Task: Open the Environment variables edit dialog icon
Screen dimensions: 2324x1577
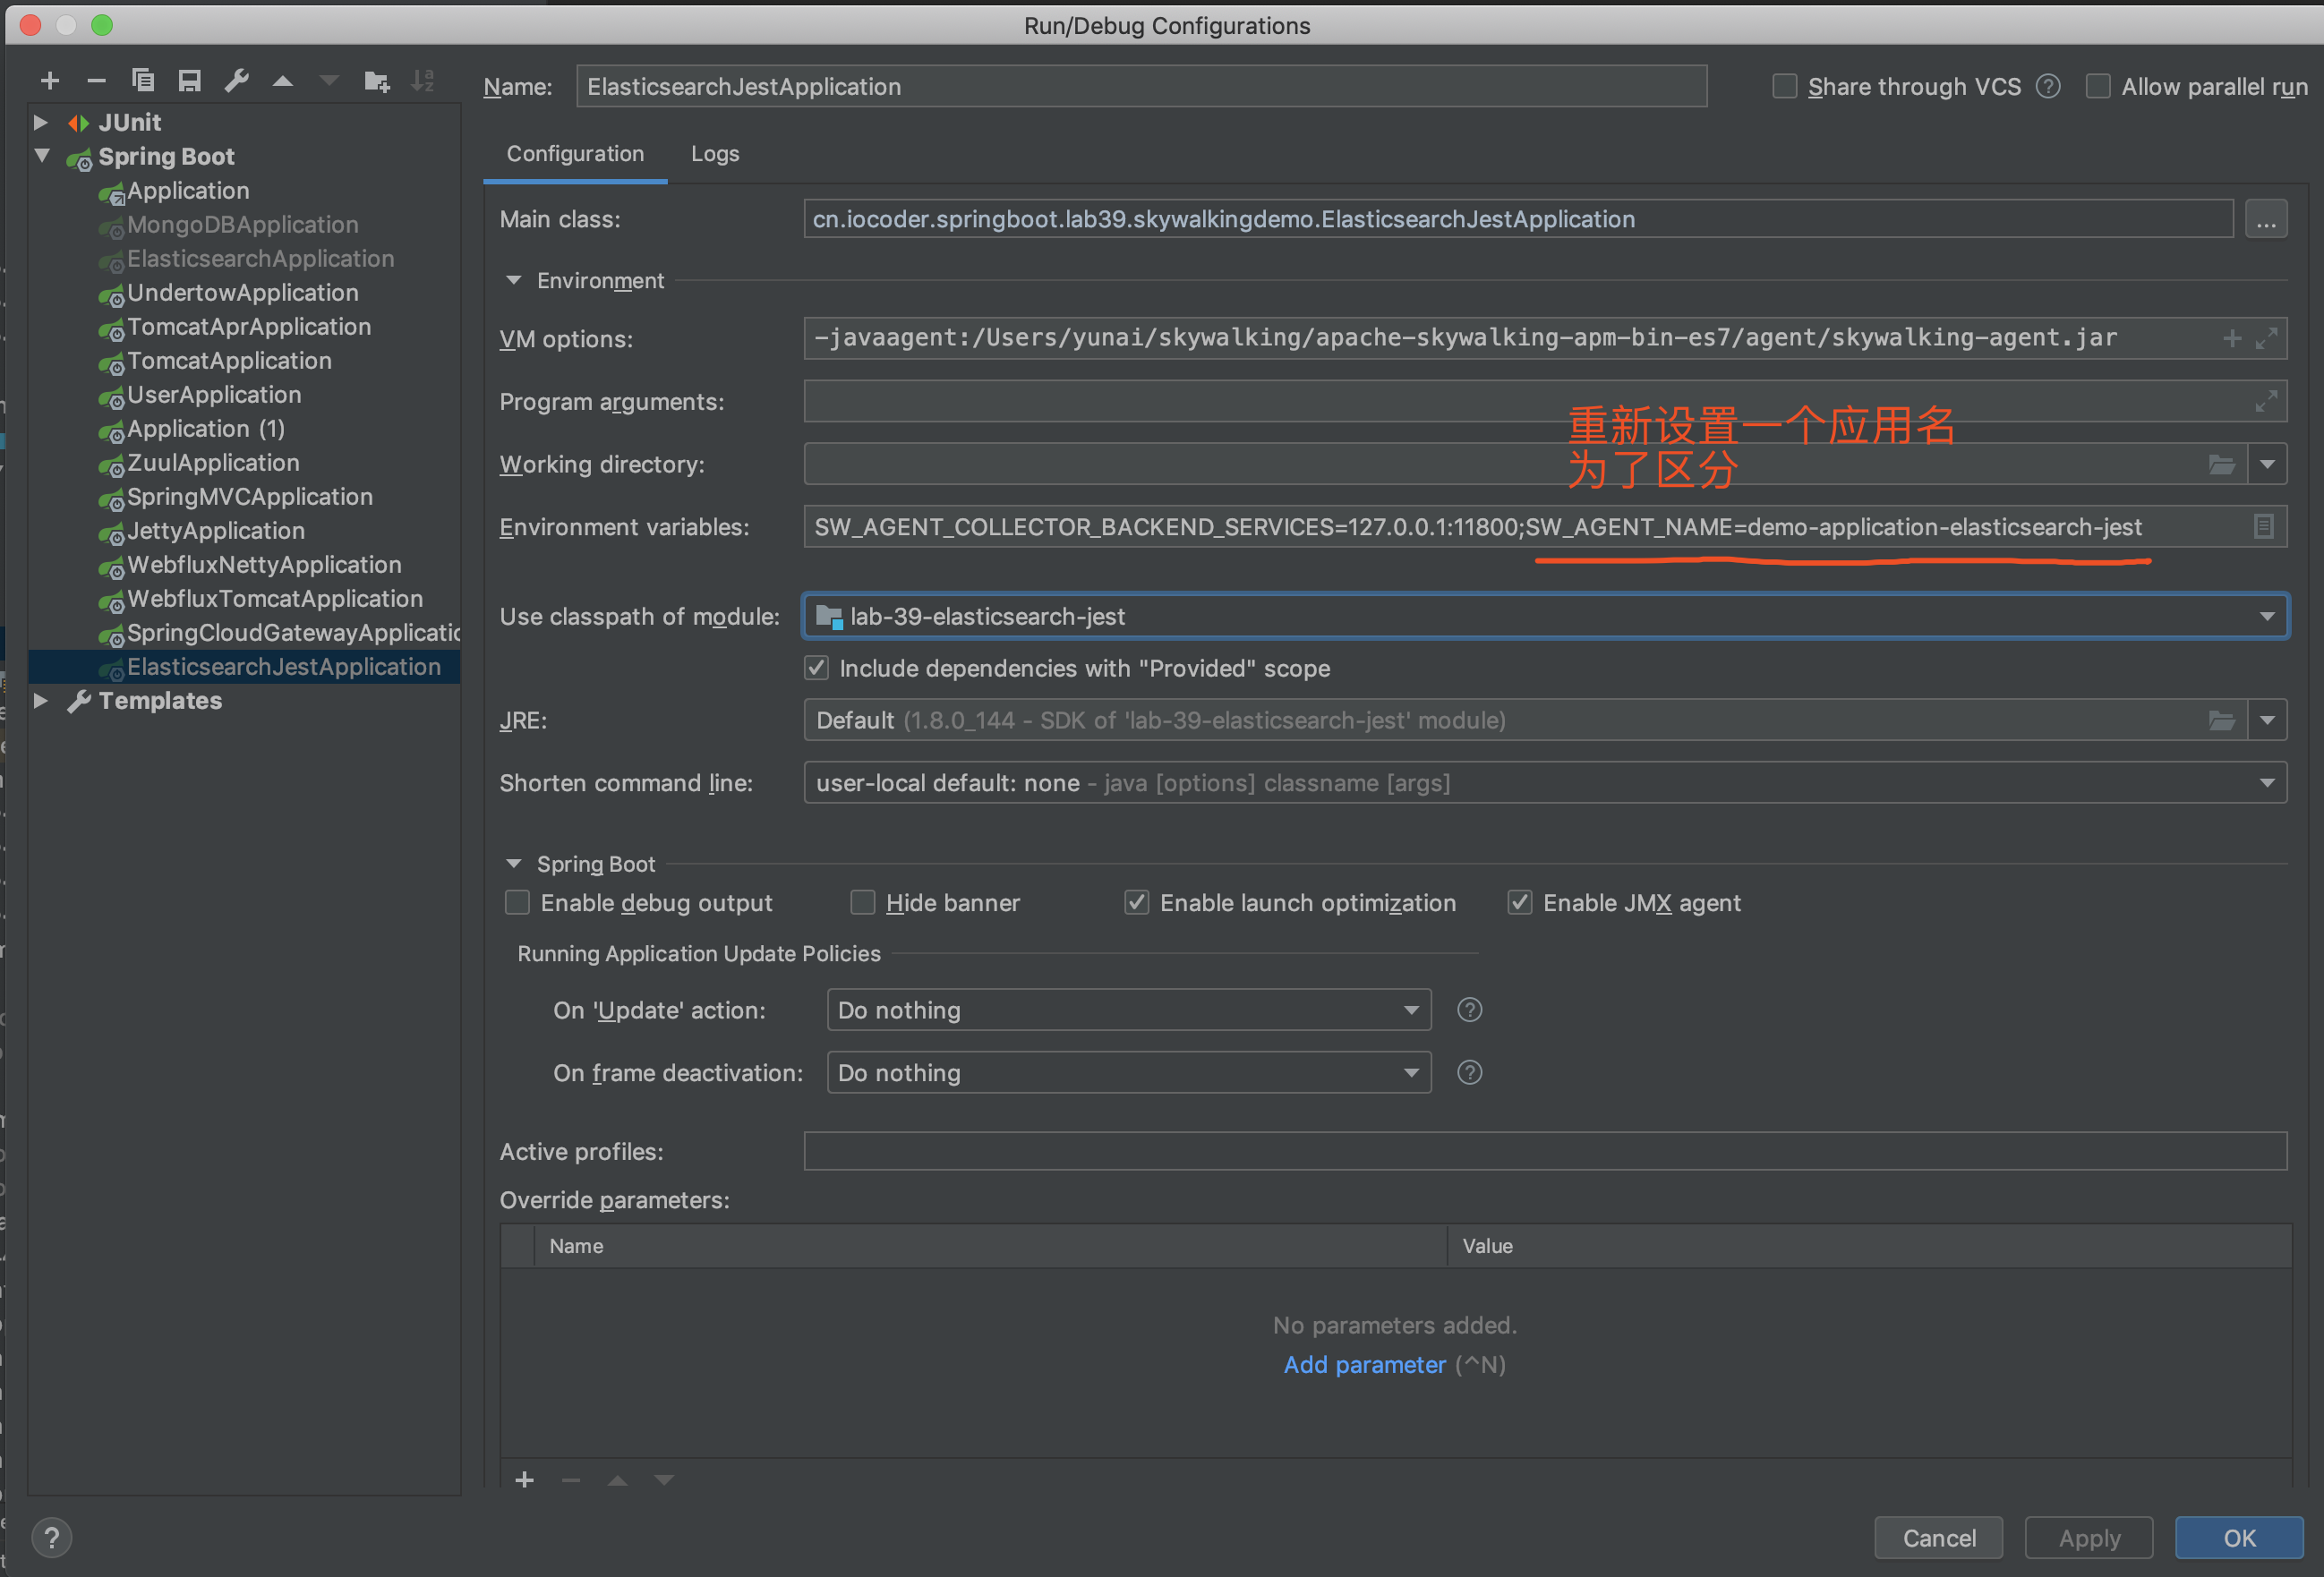Action: [x=2263, y=527]
